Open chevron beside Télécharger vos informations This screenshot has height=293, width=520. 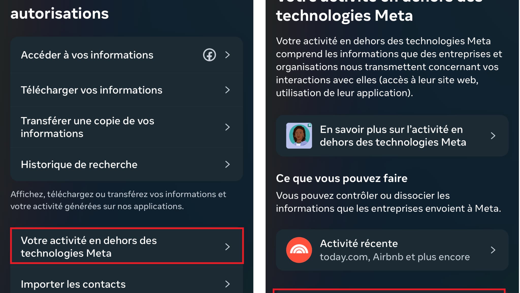(227, 90)
